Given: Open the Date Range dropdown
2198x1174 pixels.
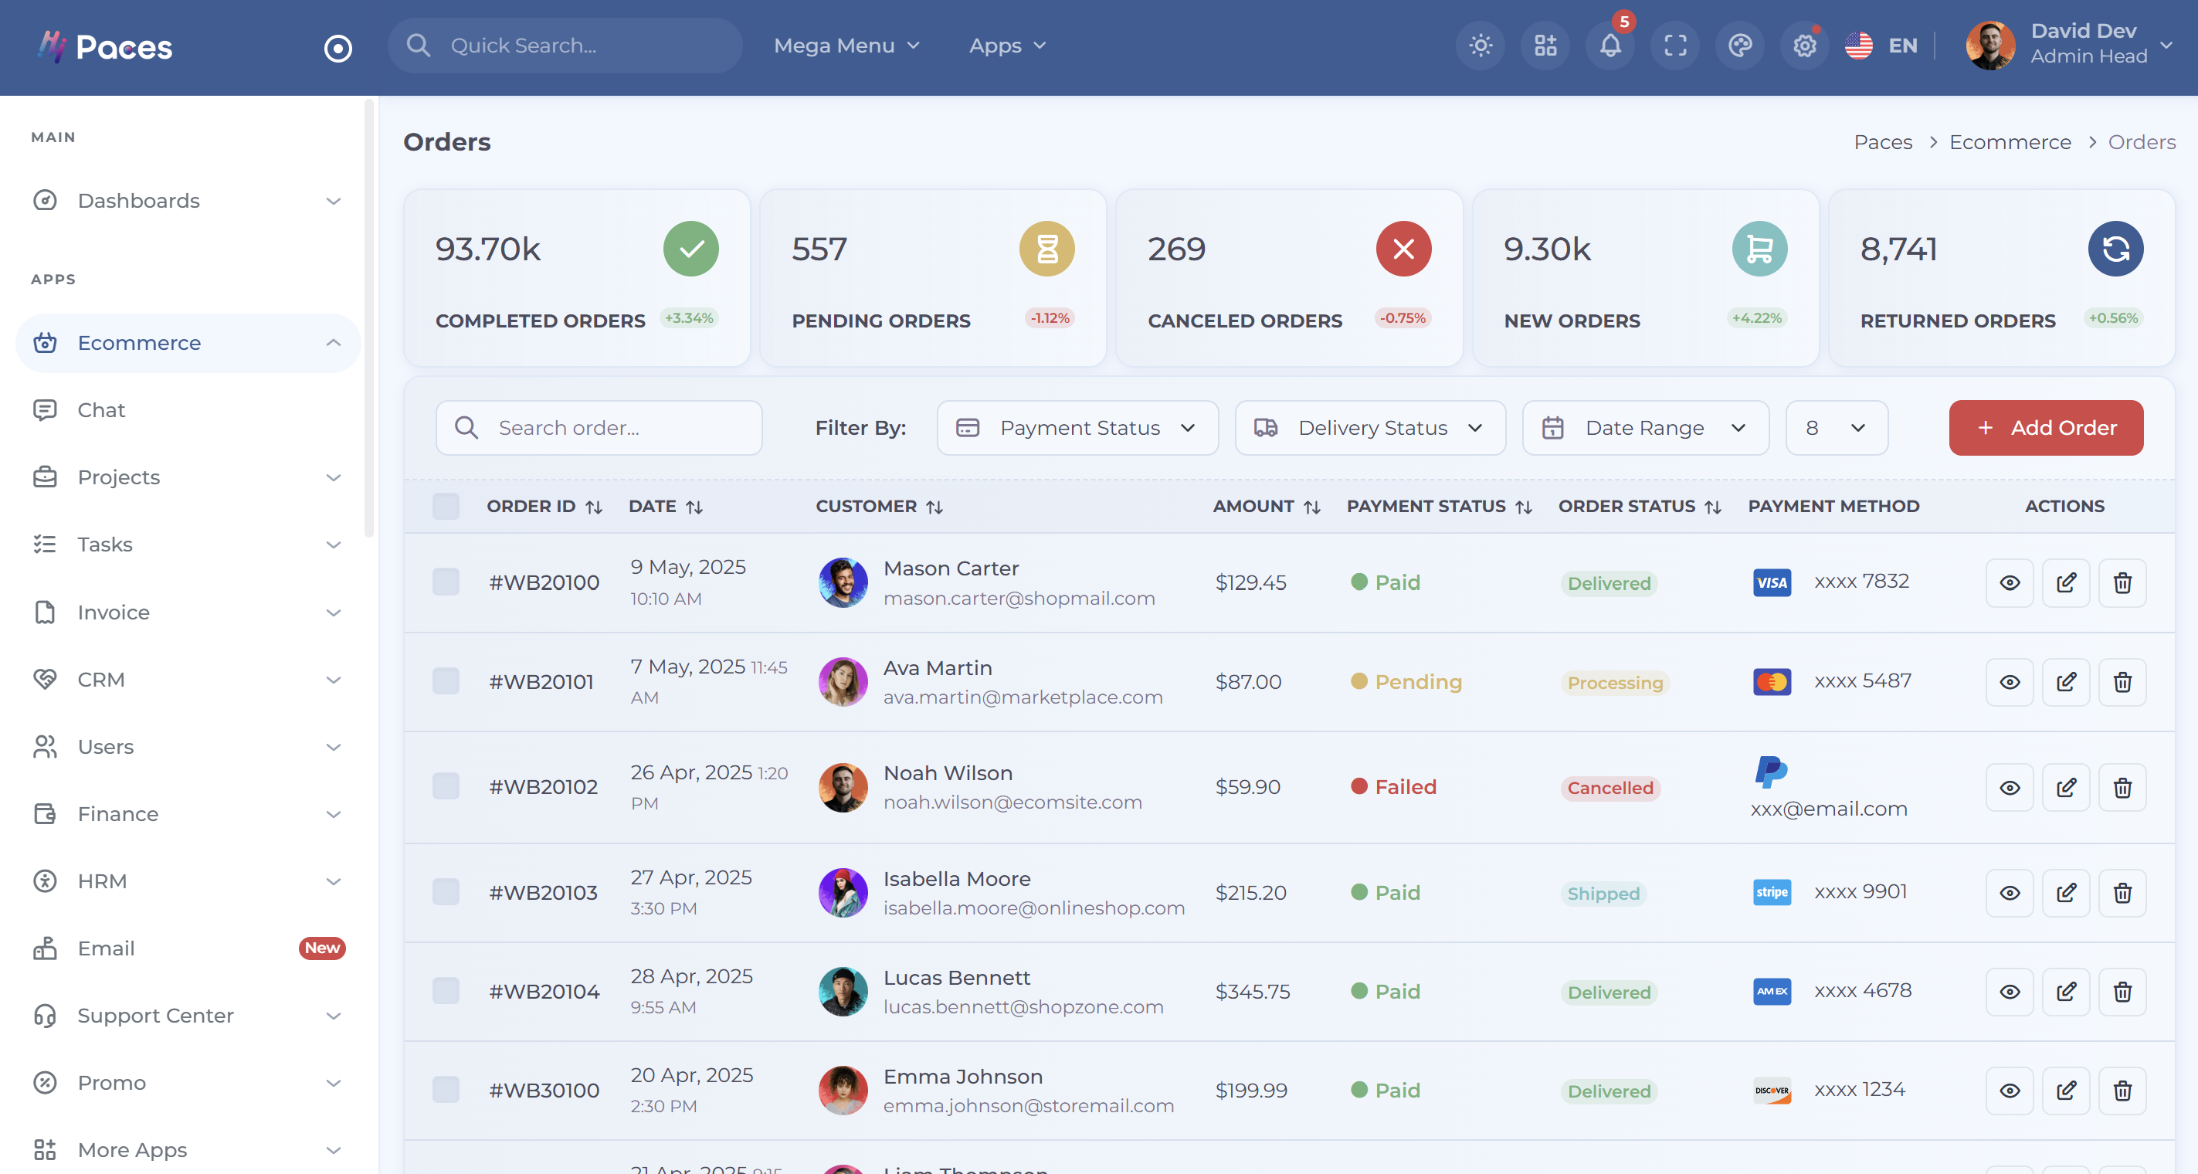Looking at the screenshot, I should [1645, 427].
